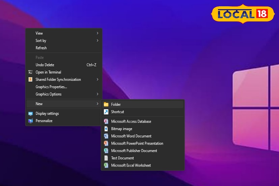The image size is (279, 186).
Task: Expand the Graphics Options submenu arrow
Action: pyautogui.click(x=97, y=94)
